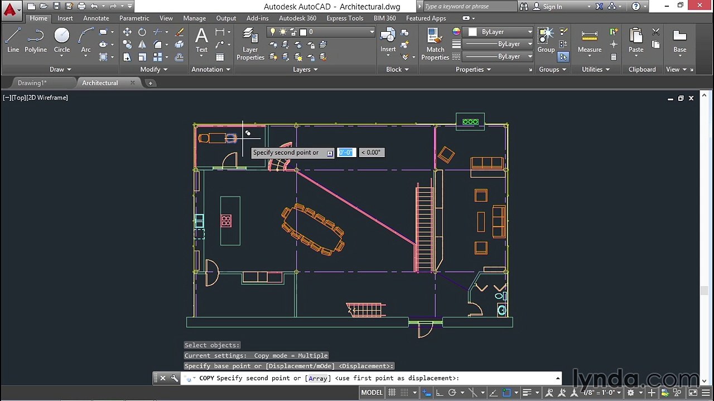The image size is (714, 401).
Task: Select the Polyline tool
Action: (36, 41)
